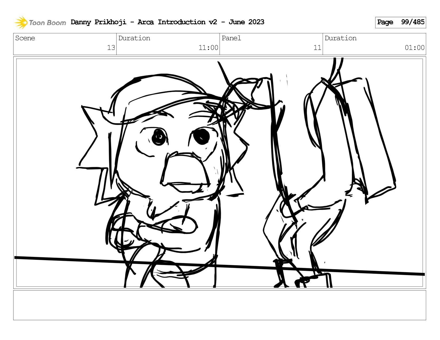Select the scene duration '11:00'
The width and height of the screenshot is (440, 340).
pyautogui.click(x=208, y=48)
